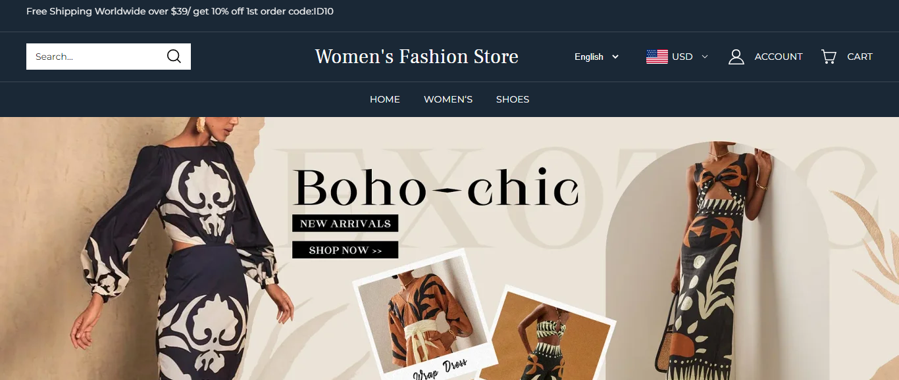
Task: Click the Boho-chic banner heading
Action: pos(436,187)
